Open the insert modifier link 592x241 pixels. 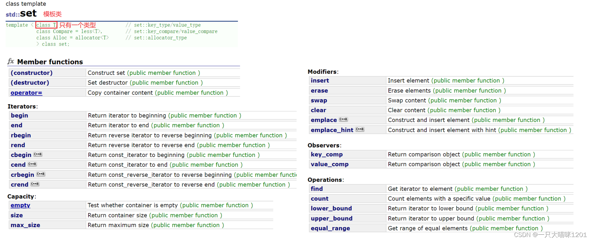point(320,80)
